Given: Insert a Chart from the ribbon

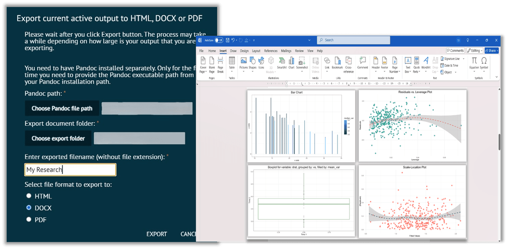Looking at the screenshot, I should point(292,63).
